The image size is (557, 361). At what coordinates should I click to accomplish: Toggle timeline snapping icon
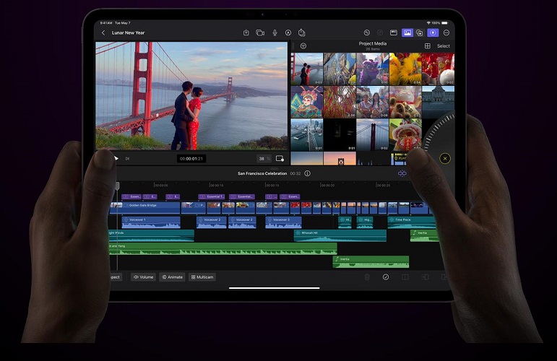tap(402, 173)
